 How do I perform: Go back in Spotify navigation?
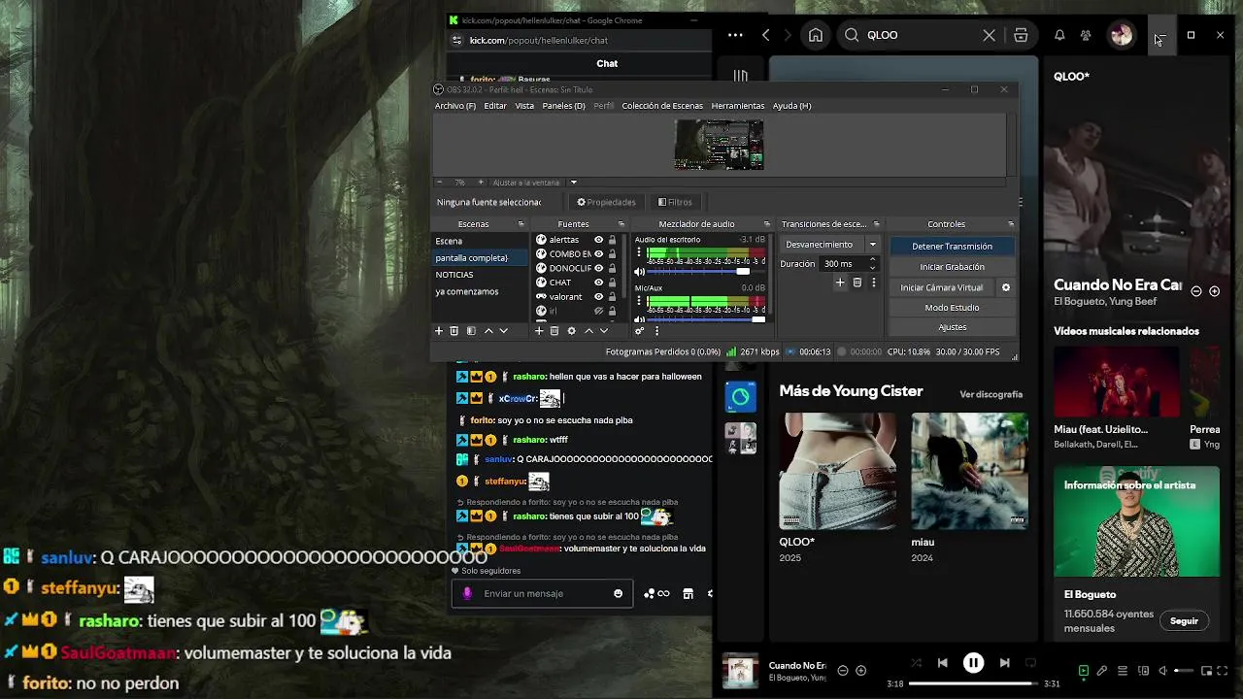point(766,35)
